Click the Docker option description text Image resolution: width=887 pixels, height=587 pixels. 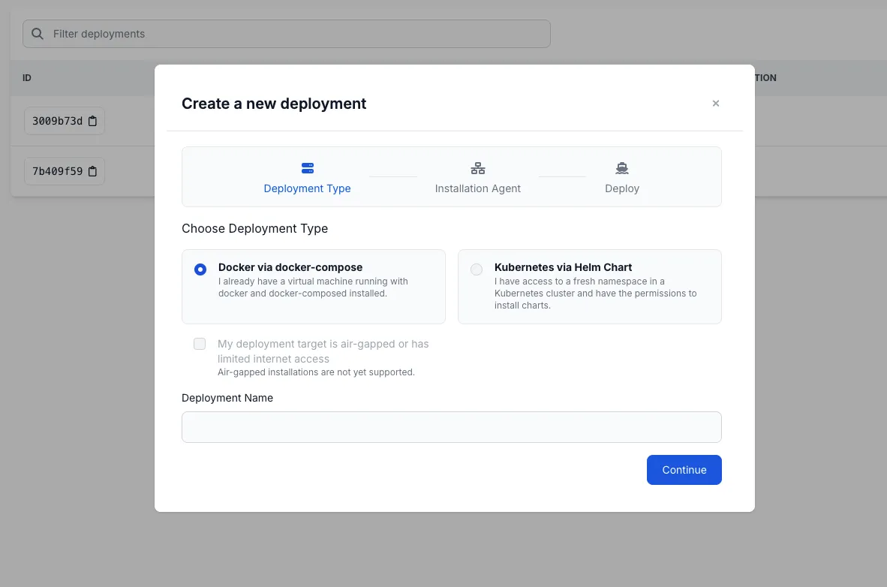click(x=313, y=287)
